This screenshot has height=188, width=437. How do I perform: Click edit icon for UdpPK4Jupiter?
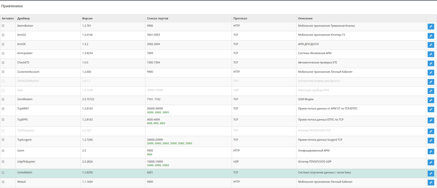click(x=431, y=162)
